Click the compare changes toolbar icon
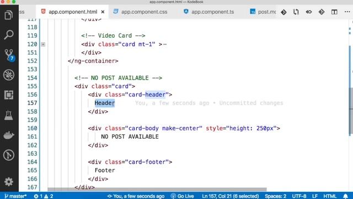 [296, 12]
